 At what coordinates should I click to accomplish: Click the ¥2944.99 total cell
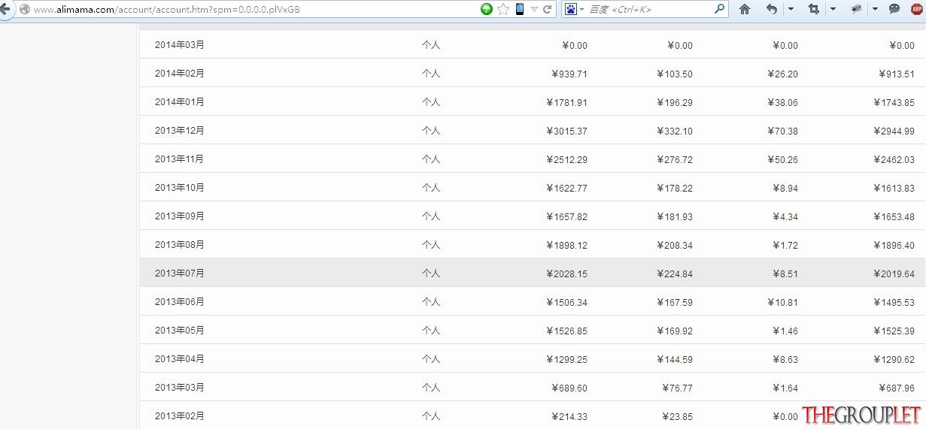click(894, 131)
